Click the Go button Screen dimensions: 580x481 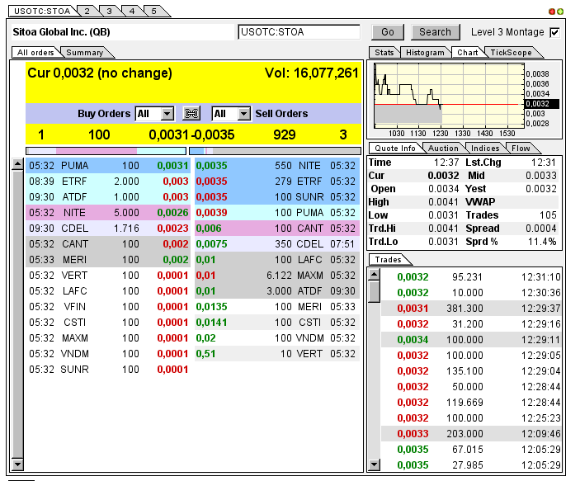tap(388, 32)
